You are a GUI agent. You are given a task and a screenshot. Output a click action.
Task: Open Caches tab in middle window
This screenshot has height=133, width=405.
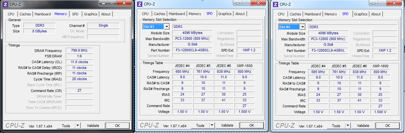(159, 14)
